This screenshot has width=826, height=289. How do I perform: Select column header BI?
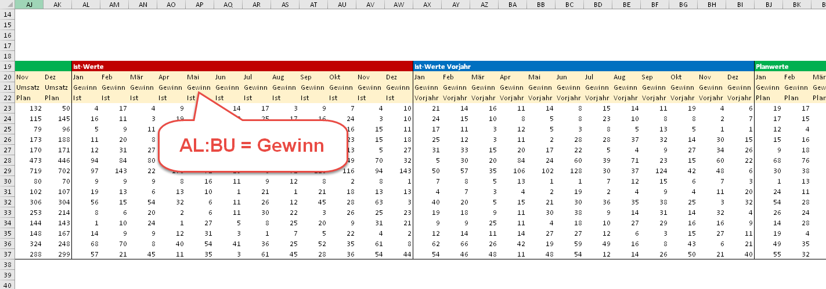point(740,5)
